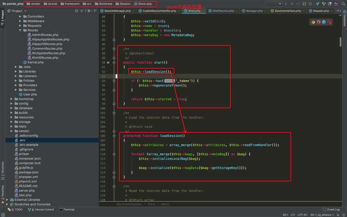Select the .env file in tree
Viewport: 347px width, 217px height.
coord(52,140)
